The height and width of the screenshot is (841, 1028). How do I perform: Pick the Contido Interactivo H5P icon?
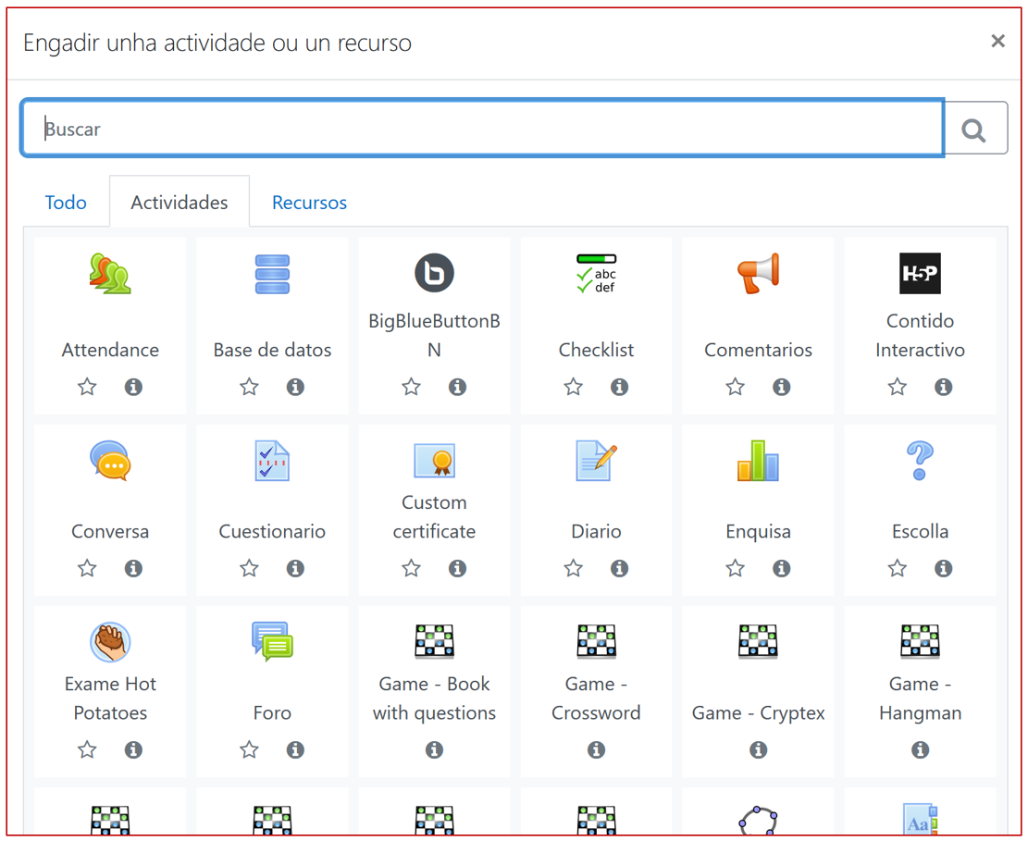click(920, 274)
